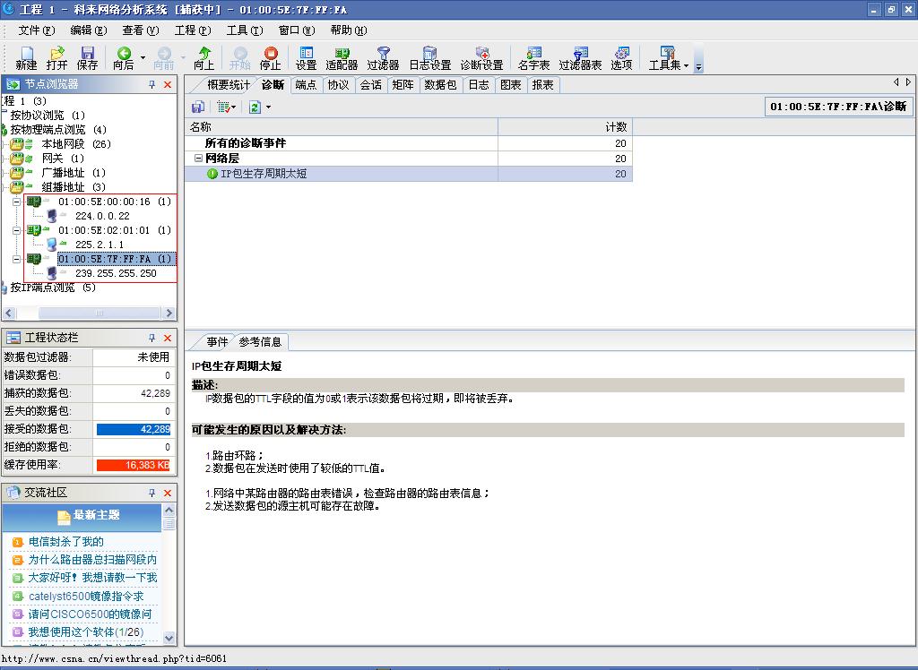Open the 工具集 dropdown in toolbar

click(x=686, y=65)
